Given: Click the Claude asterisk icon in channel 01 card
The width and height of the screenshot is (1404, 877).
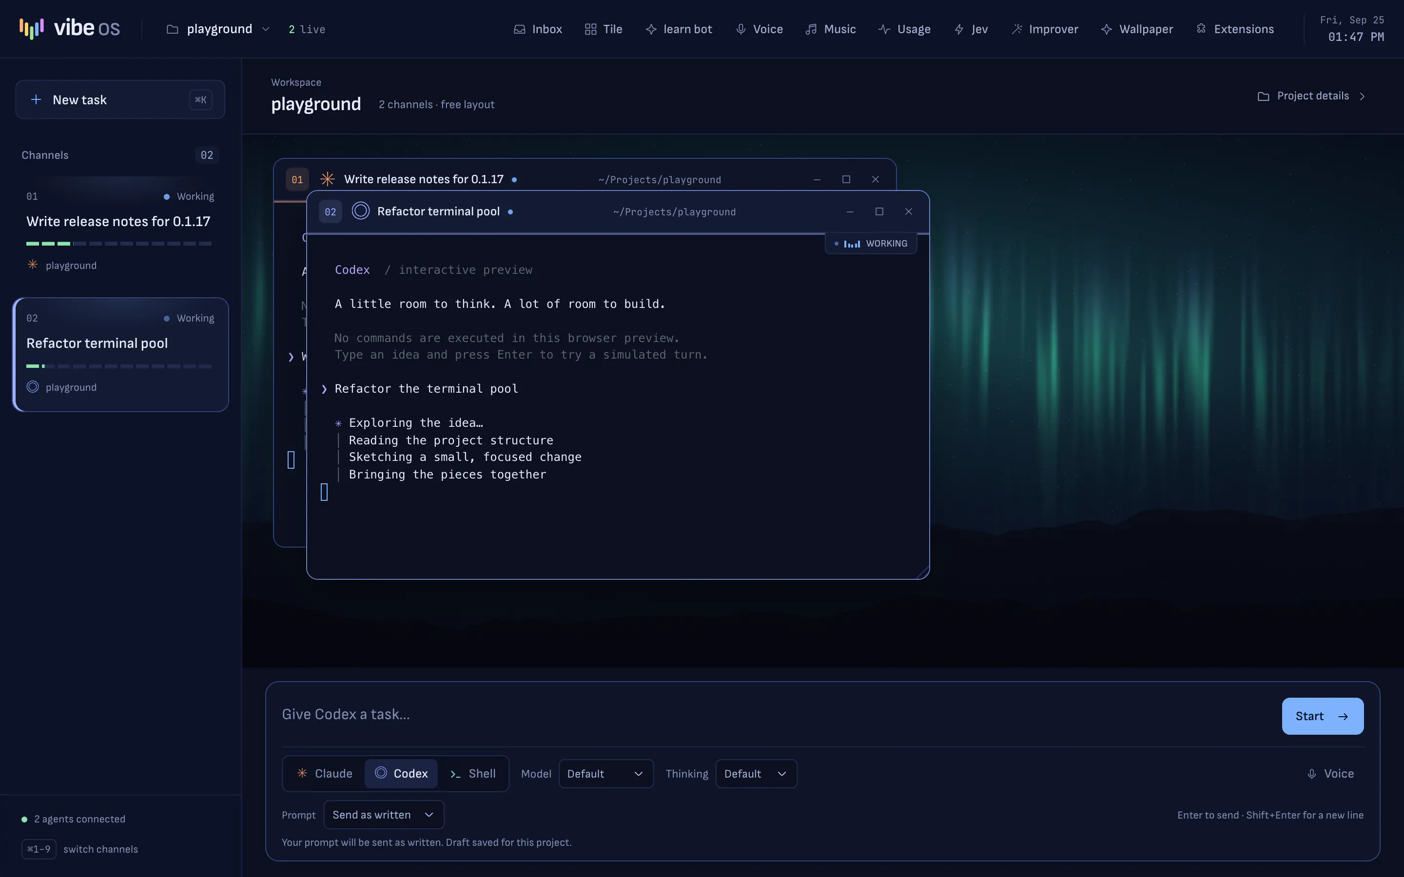Looking at the screenshot, I should 33,265.
